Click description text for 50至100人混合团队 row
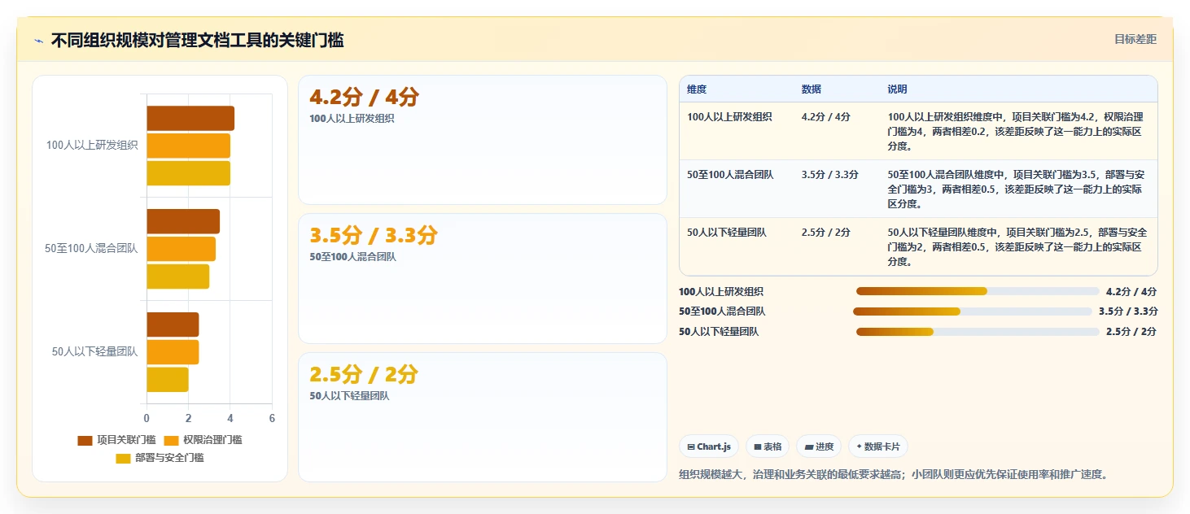The width and height of the screenshot is (1190, 514). click(x=1017, y=189)
